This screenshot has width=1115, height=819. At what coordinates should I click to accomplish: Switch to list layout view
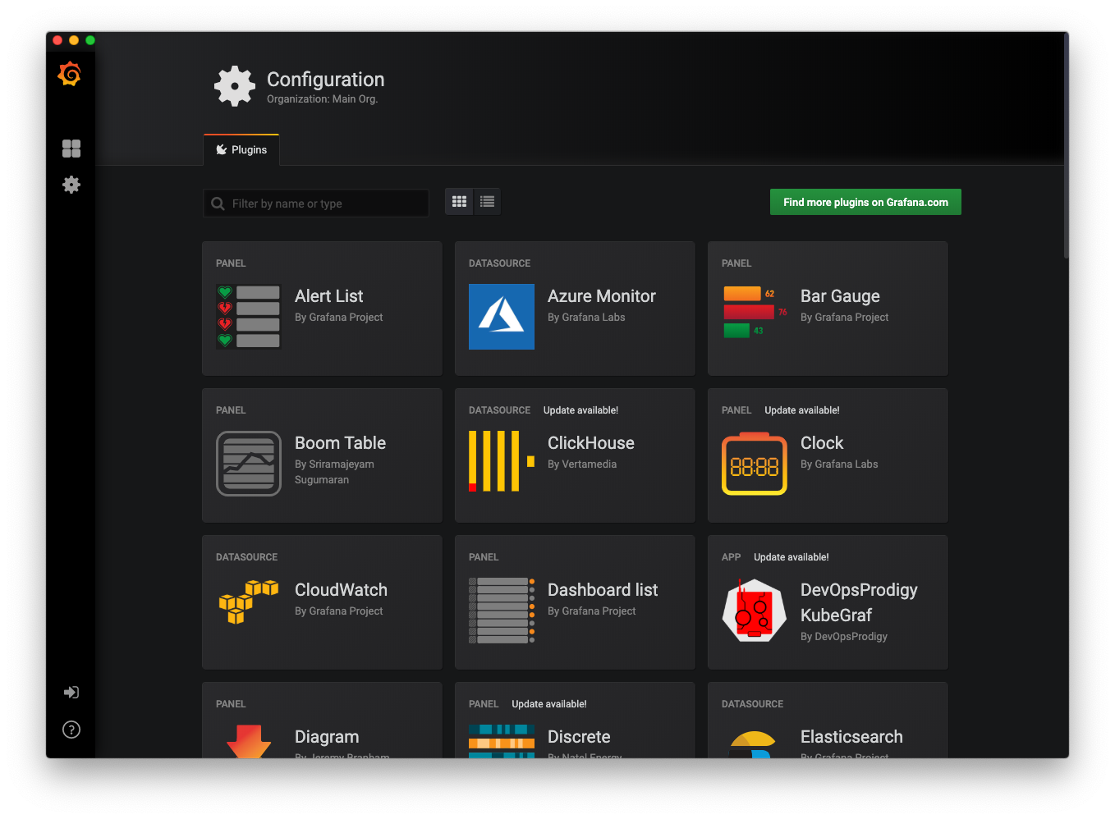487,202
